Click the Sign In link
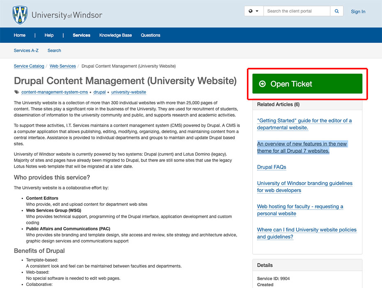Image resolution: width=382 pixels, height=288 pixels. click(x=358, y=12)
